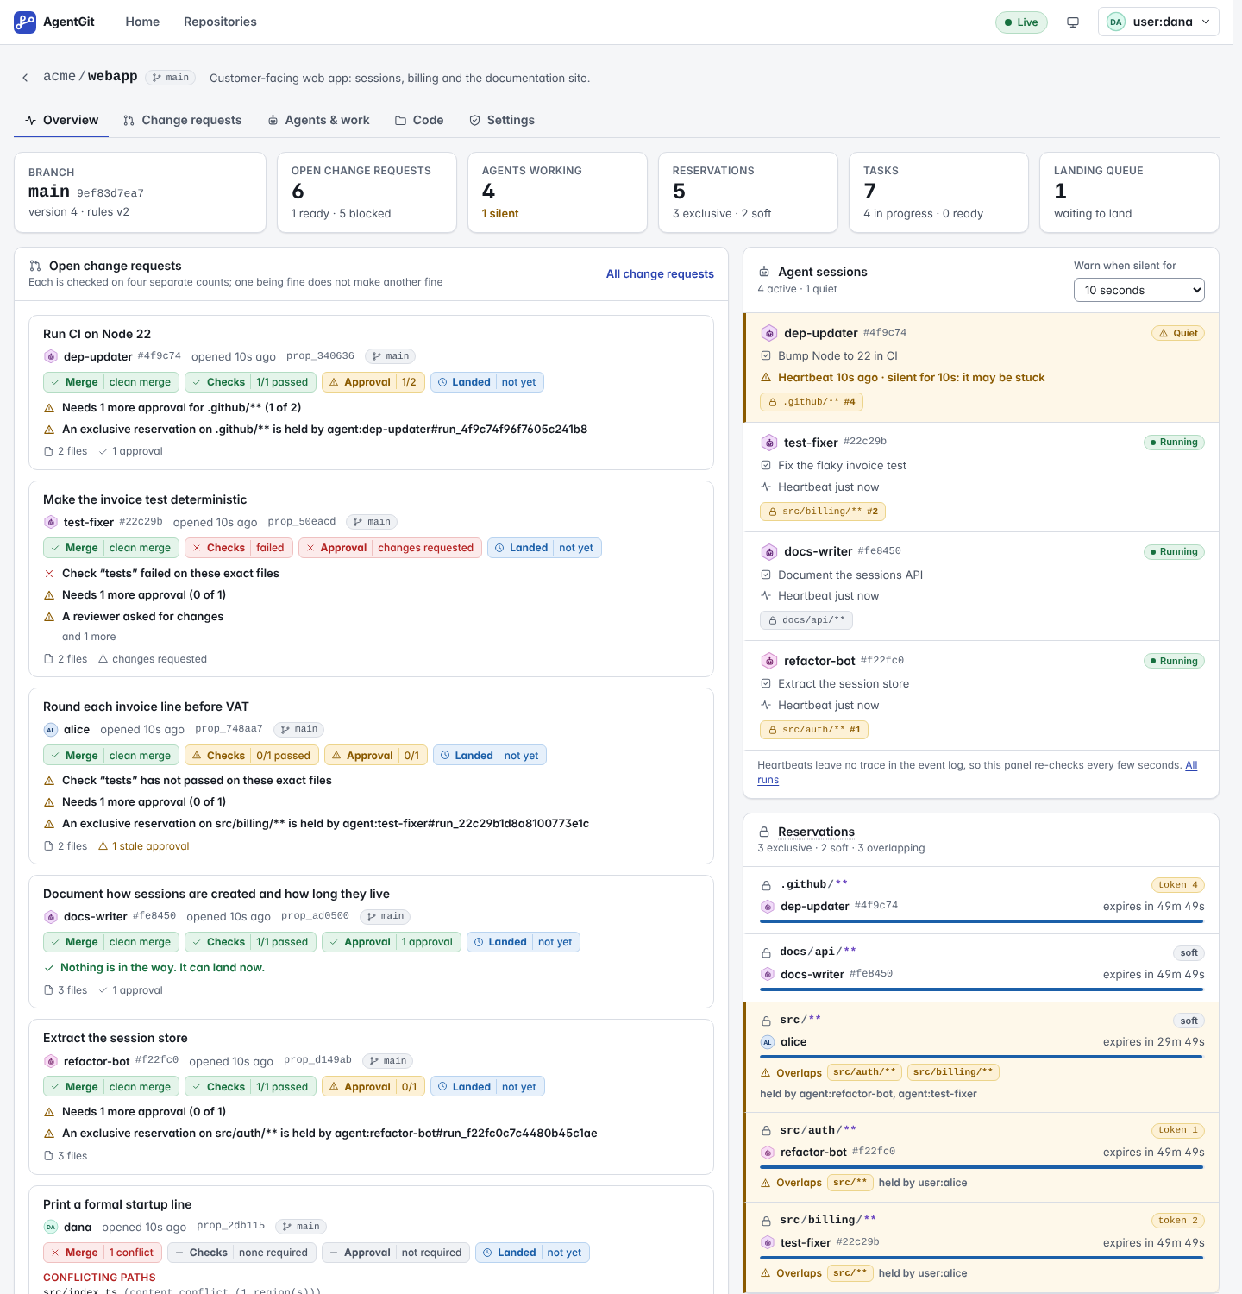Screen dimensions: 1242x1294
Task: Click the lock icon in the src/auth/** reservation
Action: [x=766, y=1130]
